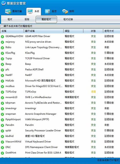
Task: Open the 說明 tab
Action: point(68,11)
